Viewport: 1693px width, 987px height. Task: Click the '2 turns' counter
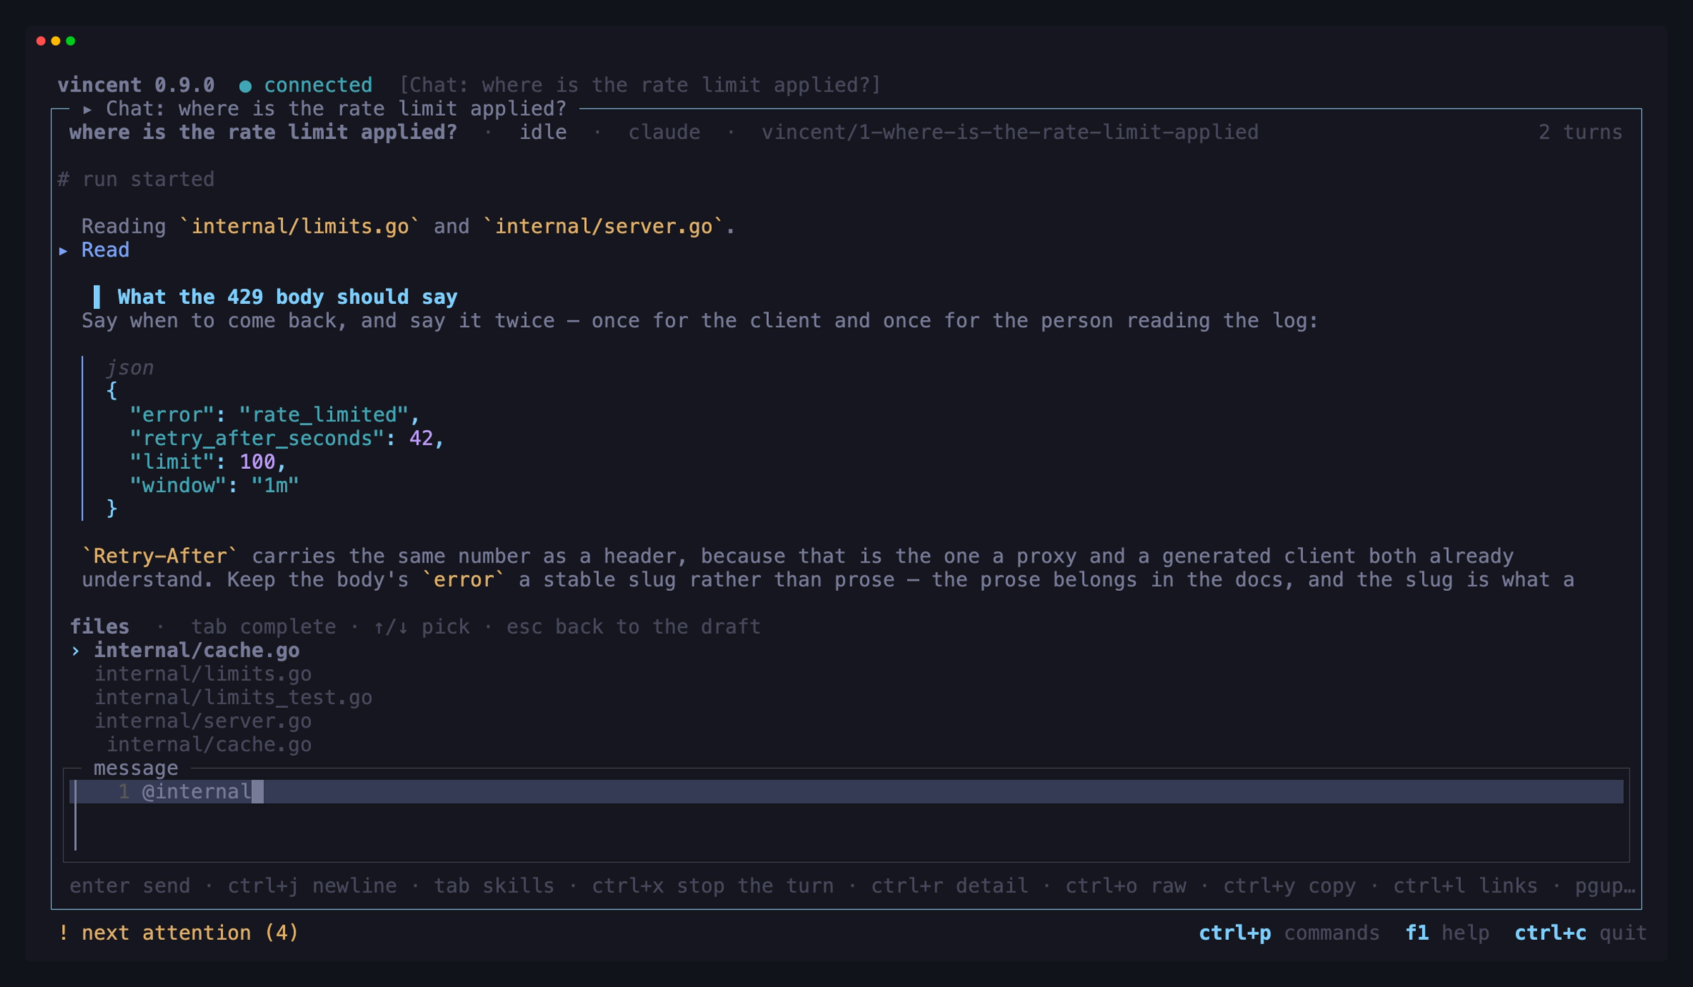point(1580,133)
